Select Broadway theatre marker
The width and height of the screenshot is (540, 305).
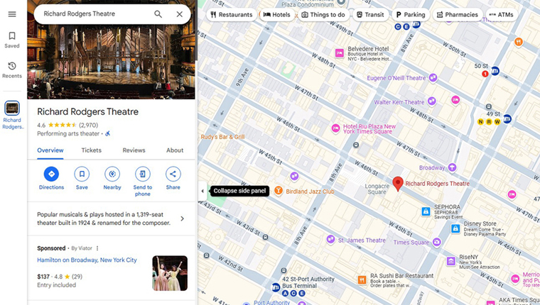click(x=452, y=167)
